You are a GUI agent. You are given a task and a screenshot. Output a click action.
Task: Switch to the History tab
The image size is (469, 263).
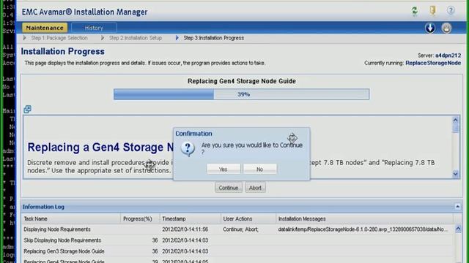coord(94,28)
